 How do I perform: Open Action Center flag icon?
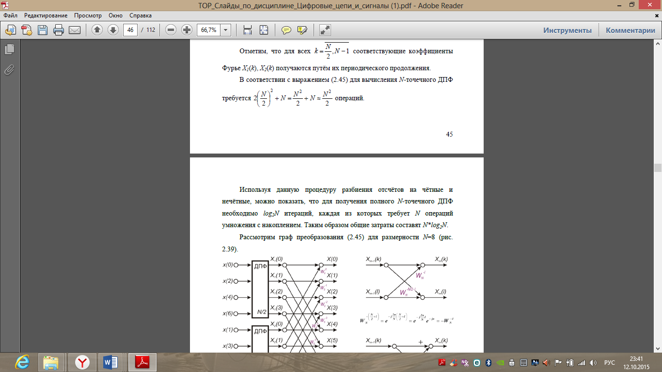tap(558, 362)
